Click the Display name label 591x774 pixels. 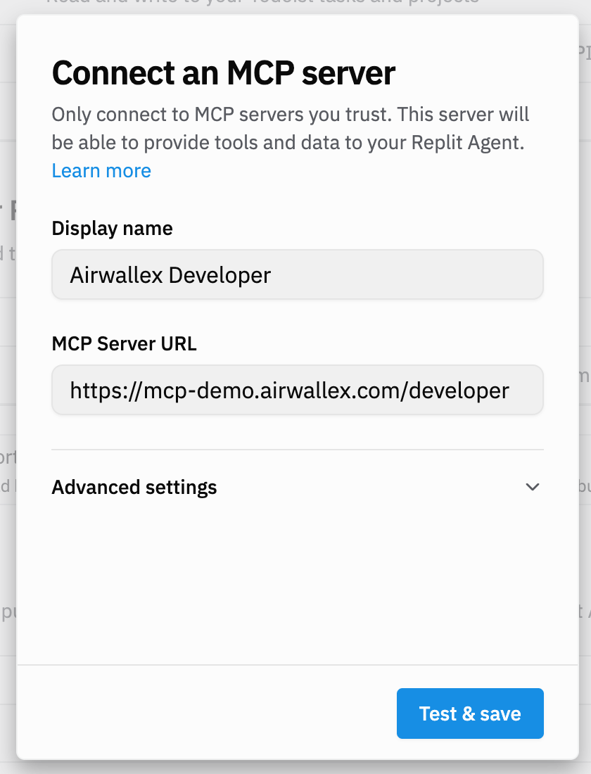(112, 228)
